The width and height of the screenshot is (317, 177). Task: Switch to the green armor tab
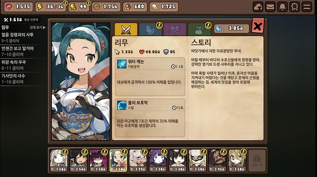point(199,29)
